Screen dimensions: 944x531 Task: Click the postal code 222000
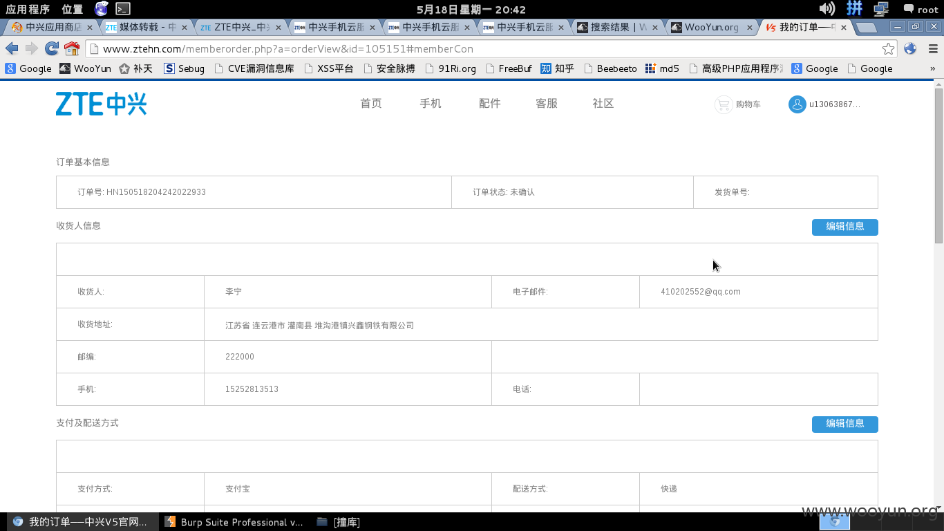[240, 357]
